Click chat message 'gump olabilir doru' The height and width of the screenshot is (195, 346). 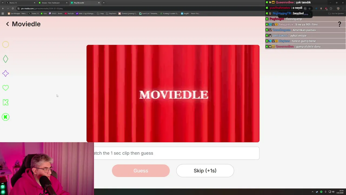click(x=308, y=47)
